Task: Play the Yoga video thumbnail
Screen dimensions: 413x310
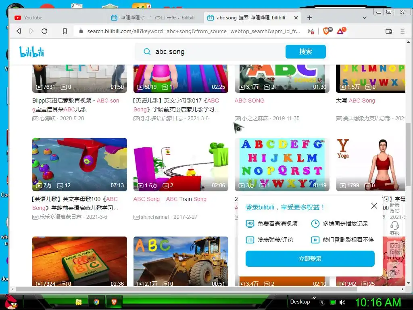Action: [x=371, y=165]
